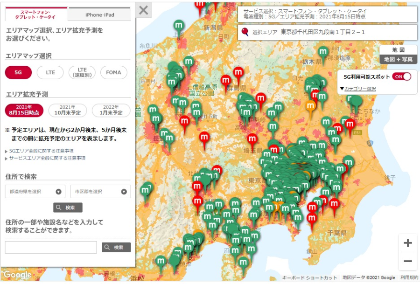Click the 栃木県 label on the map
420x284 pixels.
coord(312,62)
